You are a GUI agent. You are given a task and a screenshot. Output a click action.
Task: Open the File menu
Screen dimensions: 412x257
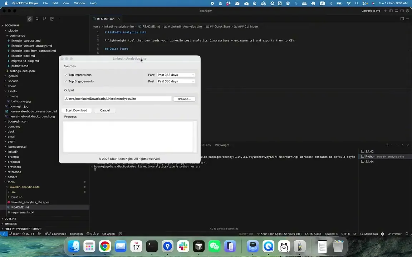[45, 3]
